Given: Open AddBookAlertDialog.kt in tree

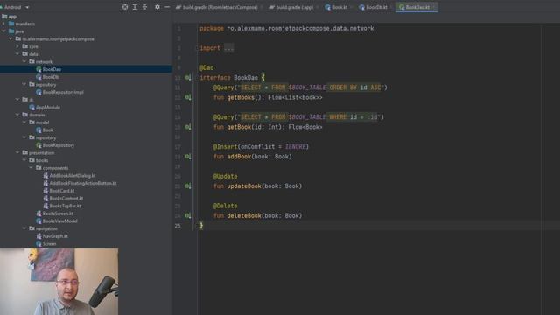Looking at the screenshot, I should click(73, 175).
